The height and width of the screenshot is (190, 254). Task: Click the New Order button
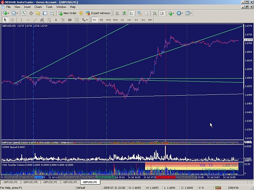tap(67, 13)
